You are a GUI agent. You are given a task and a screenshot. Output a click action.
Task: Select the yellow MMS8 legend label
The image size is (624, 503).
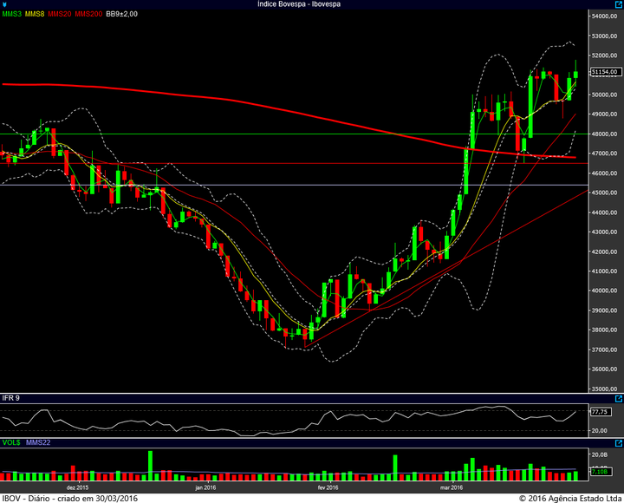click(x=35, y=14)
